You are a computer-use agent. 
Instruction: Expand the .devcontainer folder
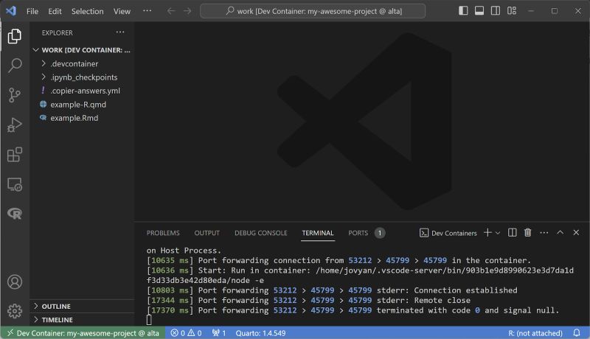tap(82, 64)
